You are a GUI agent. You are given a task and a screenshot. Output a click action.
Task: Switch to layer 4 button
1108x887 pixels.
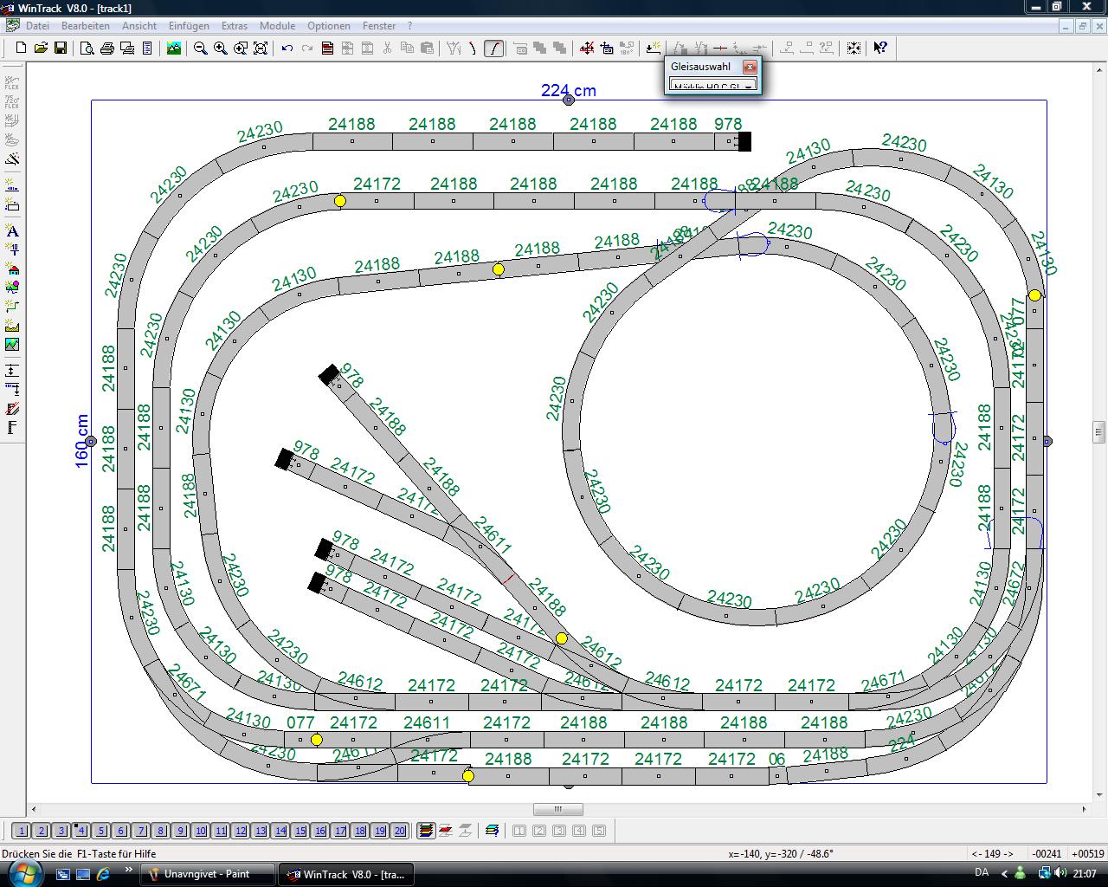pyautogui.click(x=81, y=831)
